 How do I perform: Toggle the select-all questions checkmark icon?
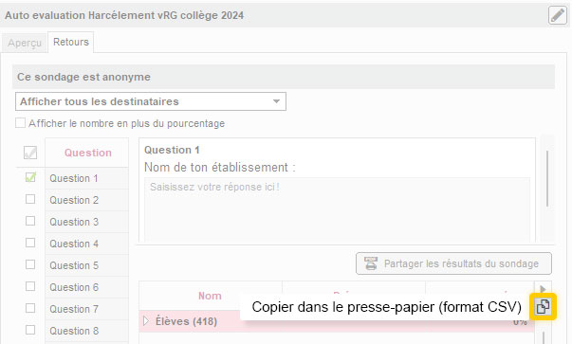click(30, 153)
